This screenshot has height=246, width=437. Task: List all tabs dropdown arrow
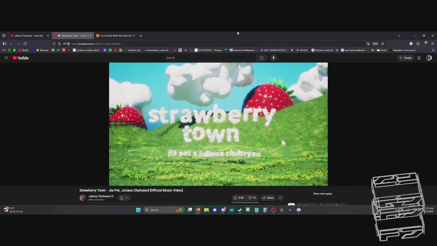pyautogui.click(x=399, y=36)
